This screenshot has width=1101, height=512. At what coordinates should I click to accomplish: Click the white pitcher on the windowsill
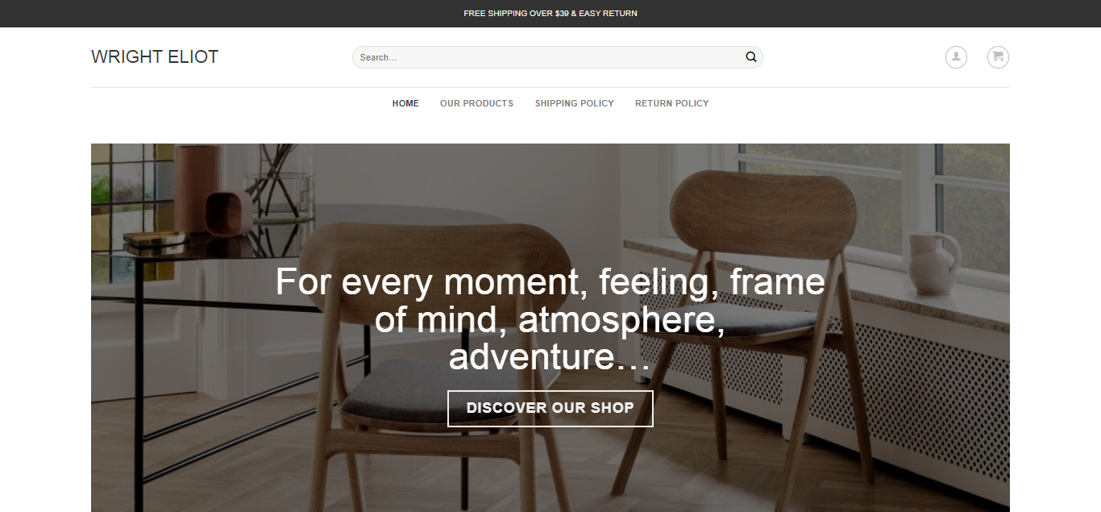[933, 264]
